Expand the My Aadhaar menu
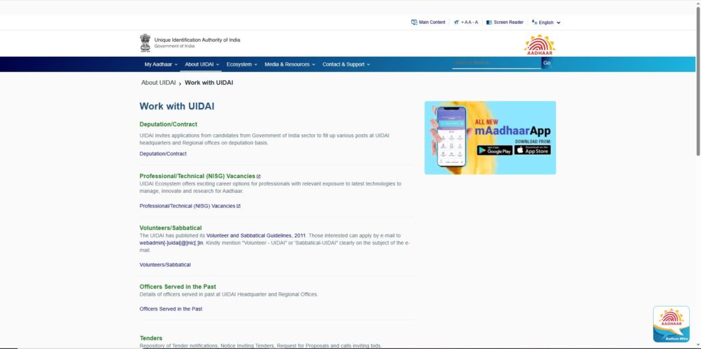This screenshot has width=701, height=349. tap(161, 64)
